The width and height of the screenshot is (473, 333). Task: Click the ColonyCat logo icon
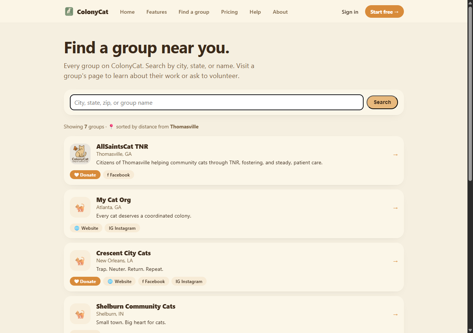click(69, 11)
